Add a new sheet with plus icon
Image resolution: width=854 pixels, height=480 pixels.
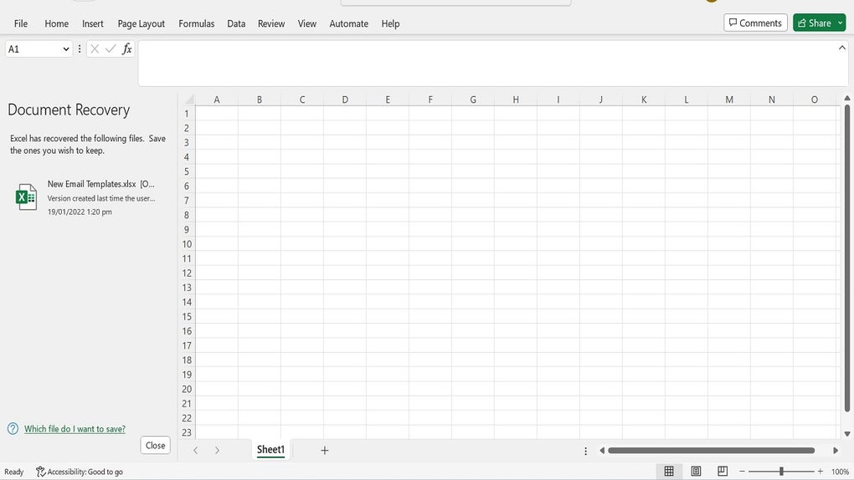tap(325, 450)
